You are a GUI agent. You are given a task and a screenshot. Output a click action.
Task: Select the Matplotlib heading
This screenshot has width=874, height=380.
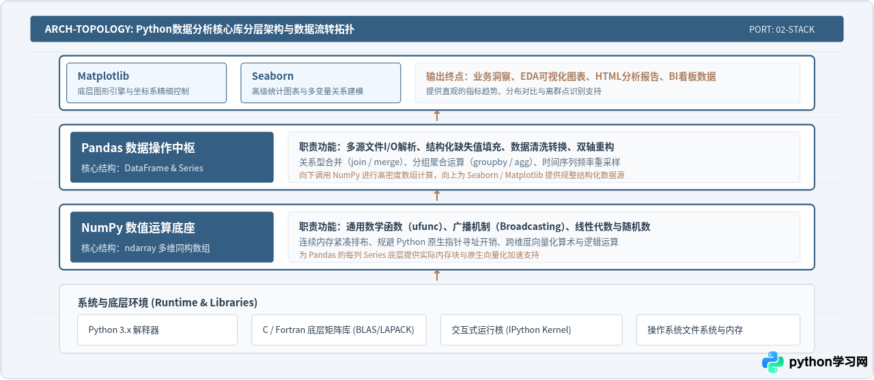click(103, 76)
